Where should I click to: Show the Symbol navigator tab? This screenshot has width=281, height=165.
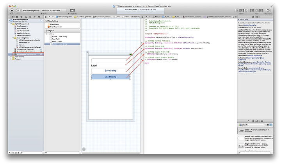point(17,17)
